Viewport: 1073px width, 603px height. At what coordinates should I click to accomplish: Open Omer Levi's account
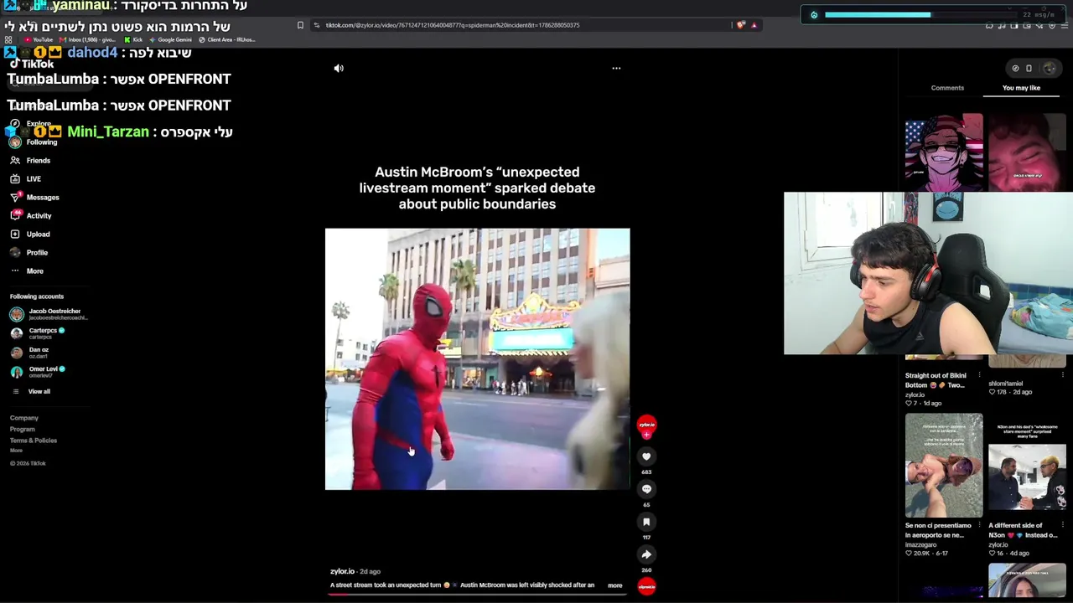38,372
